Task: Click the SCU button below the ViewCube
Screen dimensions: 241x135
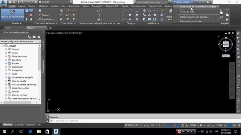Action: (226, 56)
